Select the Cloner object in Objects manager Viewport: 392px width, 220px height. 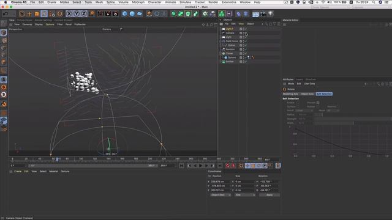coord(229,53)
